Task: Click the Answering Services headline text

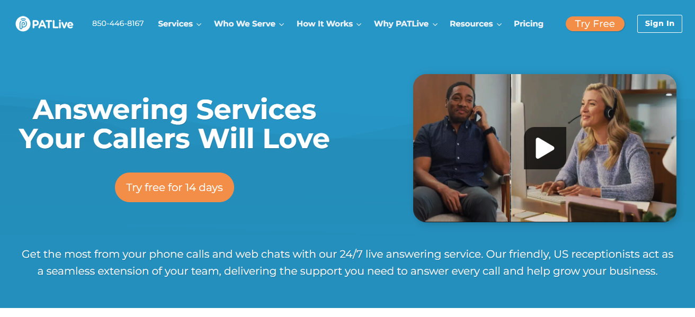Action: (174, 110)
